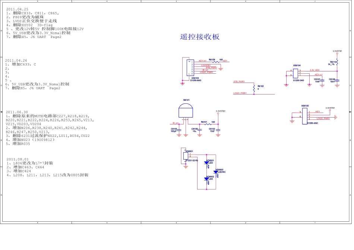Viewport: 354px width, 250px height.
Task: Click the VD6502 LED diode symbol
Action: click(x=207, y=179)
